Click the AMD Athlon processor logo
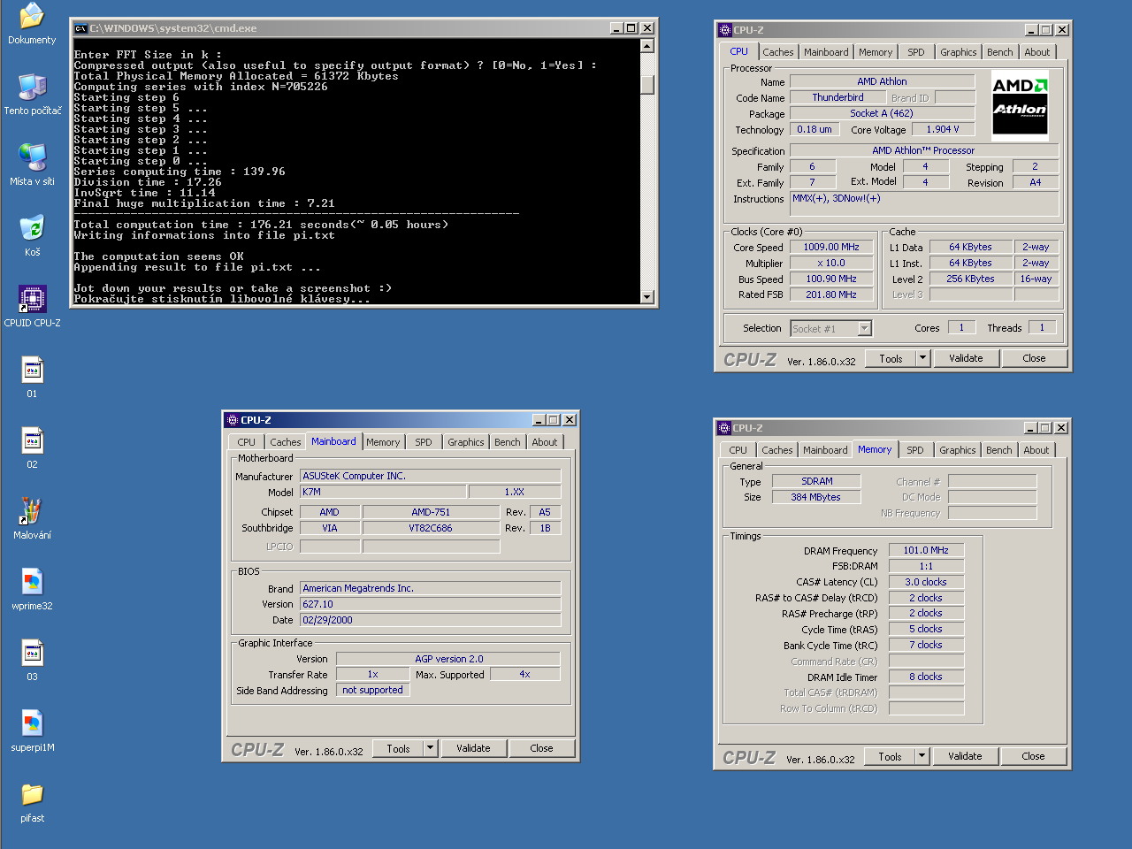This screenshot has height=849, width=1132. tap(1020, 105)
